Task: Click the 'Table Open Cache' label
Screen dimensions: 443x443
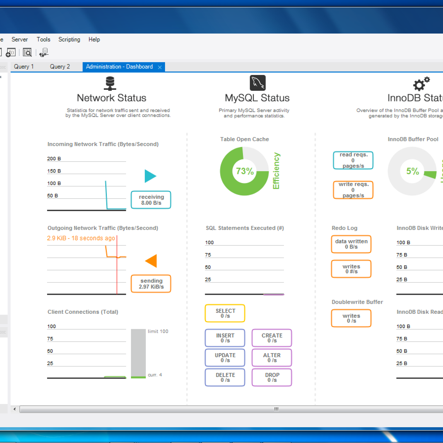Action: [244, 139]
